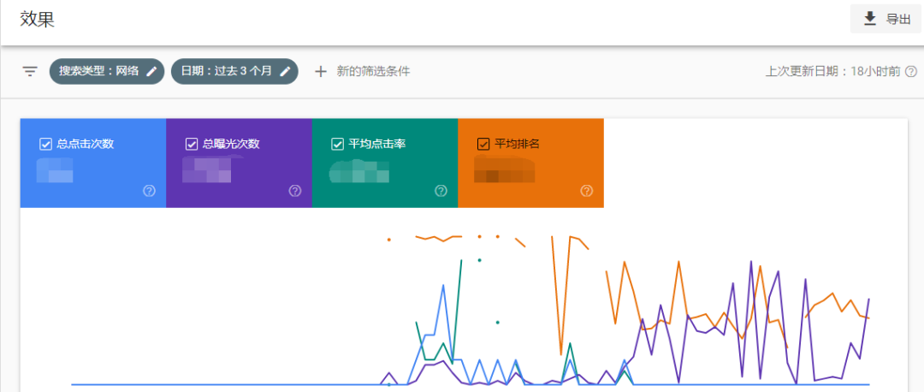Add a filter via 新的筛选条件
Viewport: 924px width, 392px height.
coord(373,71)
